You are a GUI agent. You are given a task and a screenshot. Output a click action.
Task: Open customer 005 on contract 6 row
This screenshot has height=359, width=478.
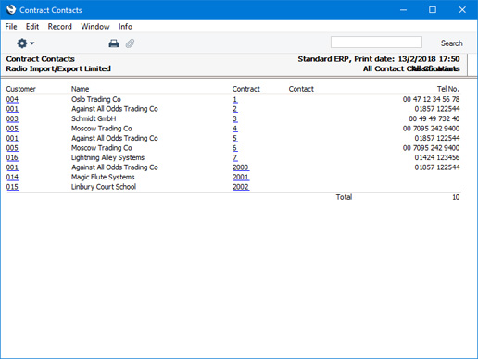click(12, 148)
